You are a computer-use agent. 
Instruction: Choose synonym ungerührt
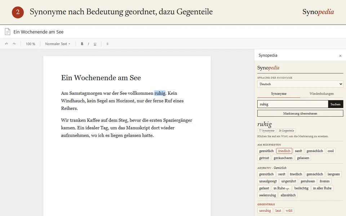(x=289, y=181)
